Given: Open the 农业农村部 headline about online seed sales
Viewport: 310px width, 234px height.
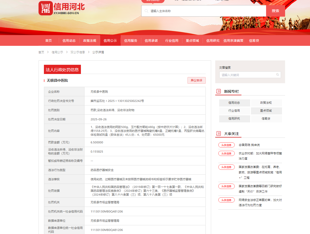Looking at the screenshot, I should (260, 156).
